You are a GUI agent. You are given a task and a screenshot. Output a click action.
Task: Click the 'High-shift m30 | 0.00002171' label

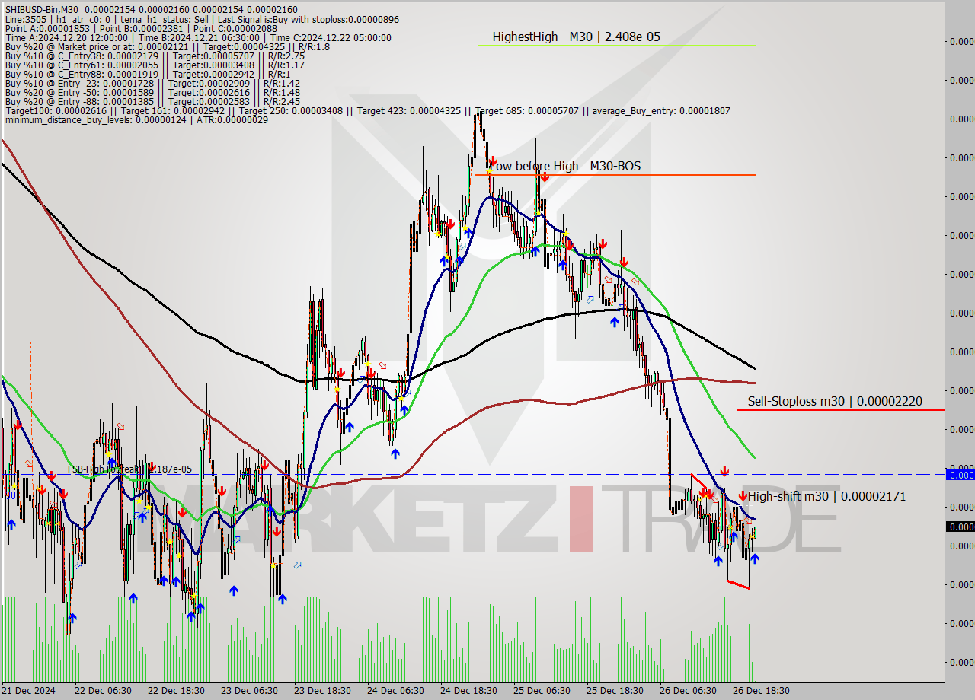826,496
